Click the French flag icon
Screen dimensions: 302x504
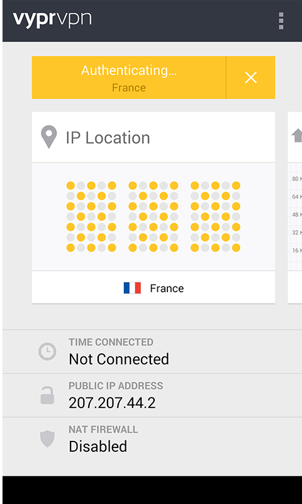point(132,288)
